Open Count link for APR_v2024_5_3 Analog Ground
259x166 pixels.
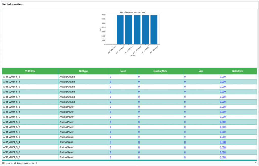(x=111, y=77)
